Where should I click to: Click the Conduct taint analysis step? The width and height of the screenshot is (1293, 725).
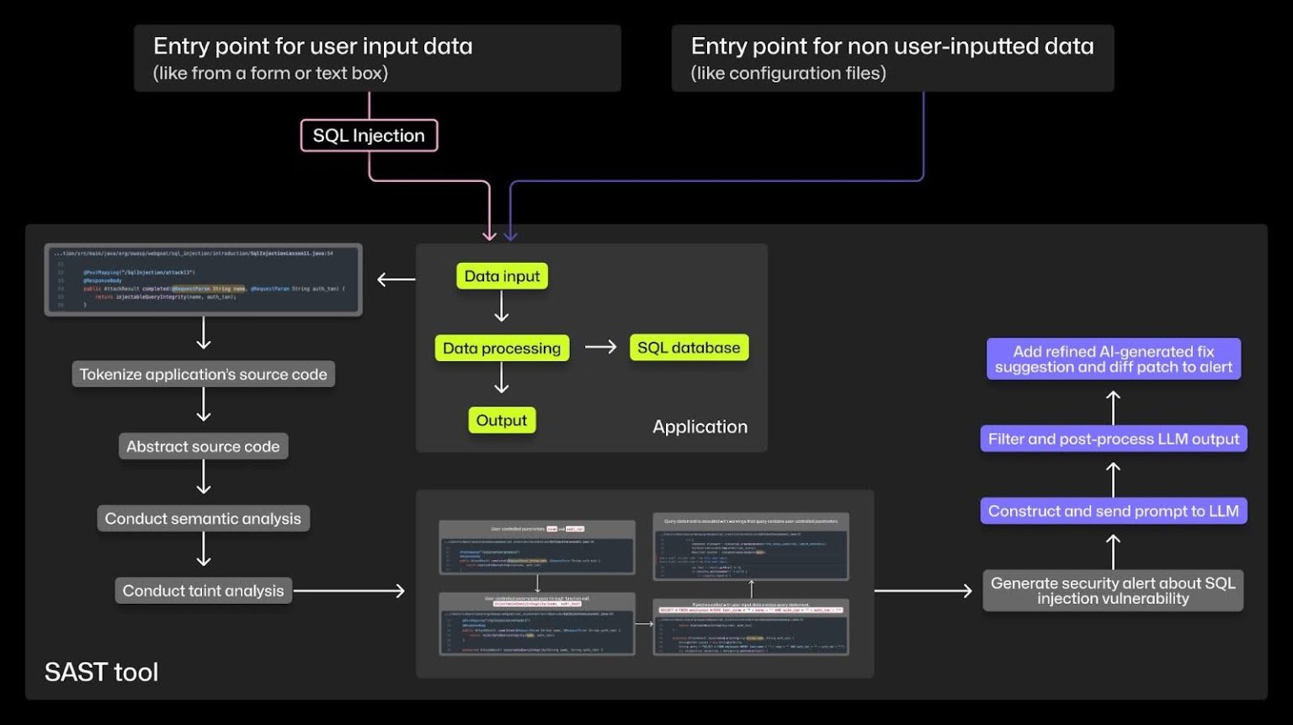pos(203,589)
